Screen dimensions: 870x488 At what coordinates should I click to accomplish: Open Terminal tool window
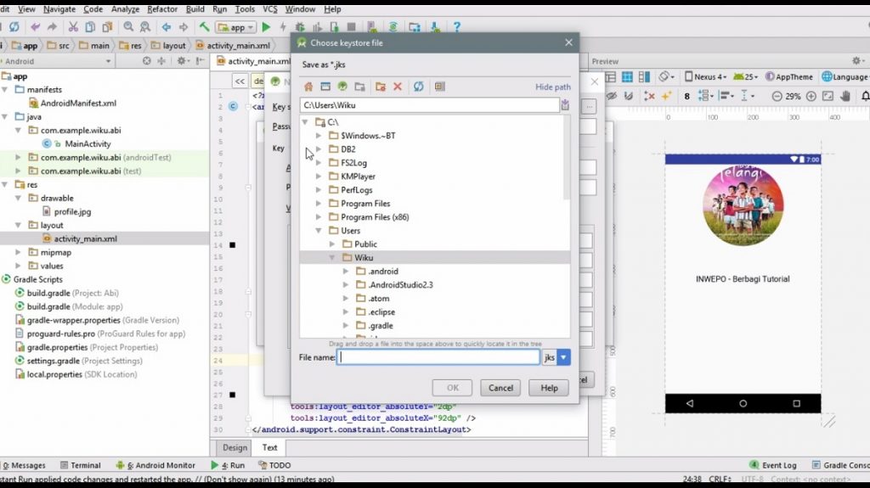coord(81,465)
